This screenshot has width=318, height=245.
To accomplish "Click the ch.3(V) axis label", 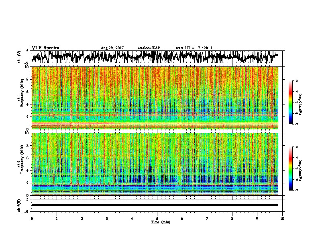I will (19, 205).
